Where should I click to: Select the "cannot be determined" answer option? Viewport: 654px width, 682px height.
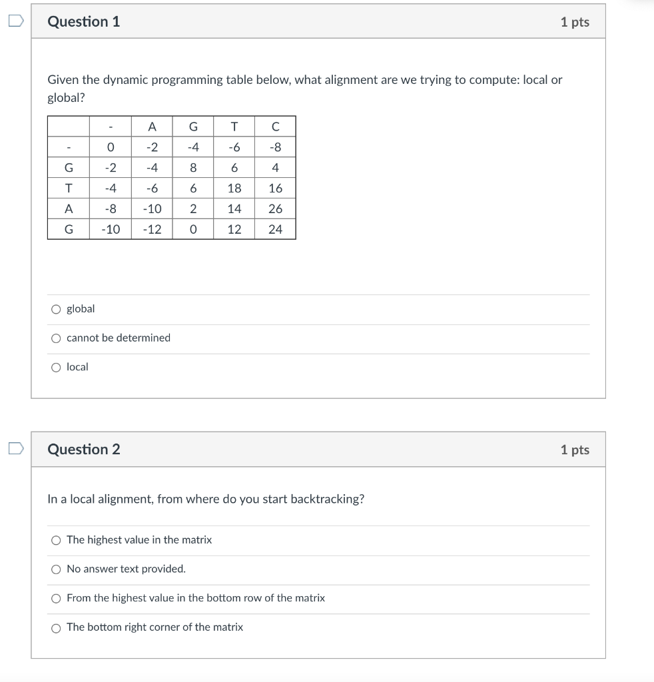57,338
